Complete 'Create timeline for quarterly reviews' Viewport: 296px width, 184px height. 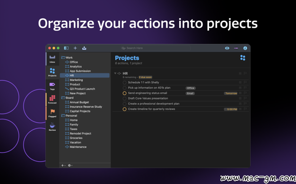(x=124, y=109)
